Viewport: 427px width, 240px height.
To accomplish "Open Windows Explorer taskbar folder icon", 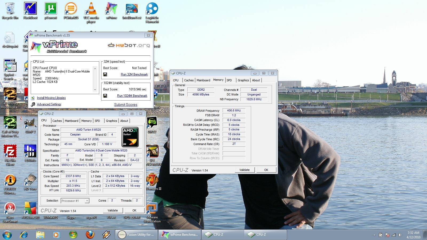I will [x=40, y=235].
